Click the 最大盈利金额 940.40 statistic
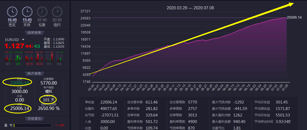This screenshot has width=307, height=130. 229,122
